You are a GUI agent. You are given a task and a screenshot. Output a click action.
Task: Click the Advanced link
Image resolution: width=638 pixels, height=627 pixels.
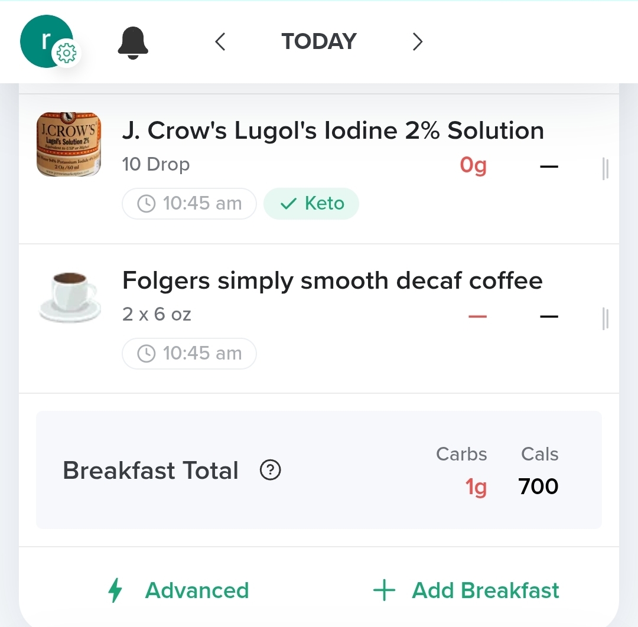(197, 590)
